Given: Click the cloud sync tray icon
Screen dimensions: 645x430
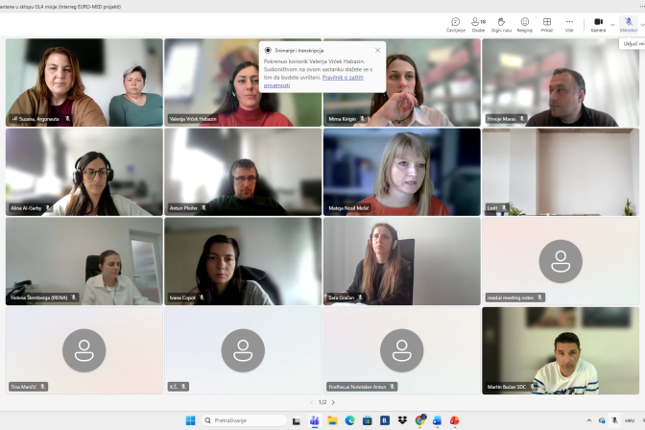Looking at the screenshot, I should 602,420.
